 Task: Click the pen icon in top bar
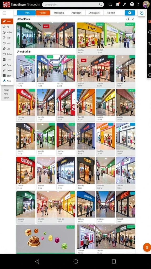point(125,4)
